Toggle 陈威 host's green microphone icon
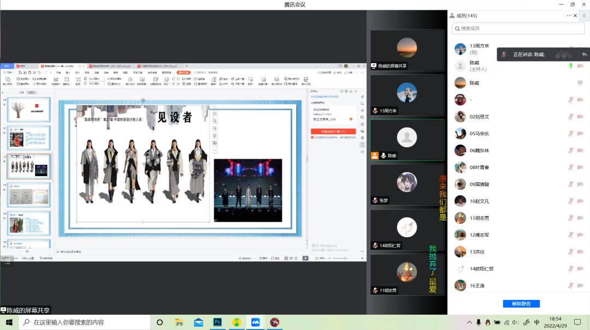The height and width of the screenshot is (330, 590). 571,66
